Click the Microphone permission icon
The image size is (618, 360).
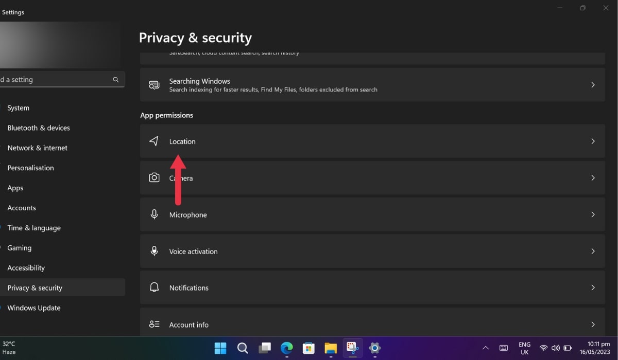[x=154, y=214]
